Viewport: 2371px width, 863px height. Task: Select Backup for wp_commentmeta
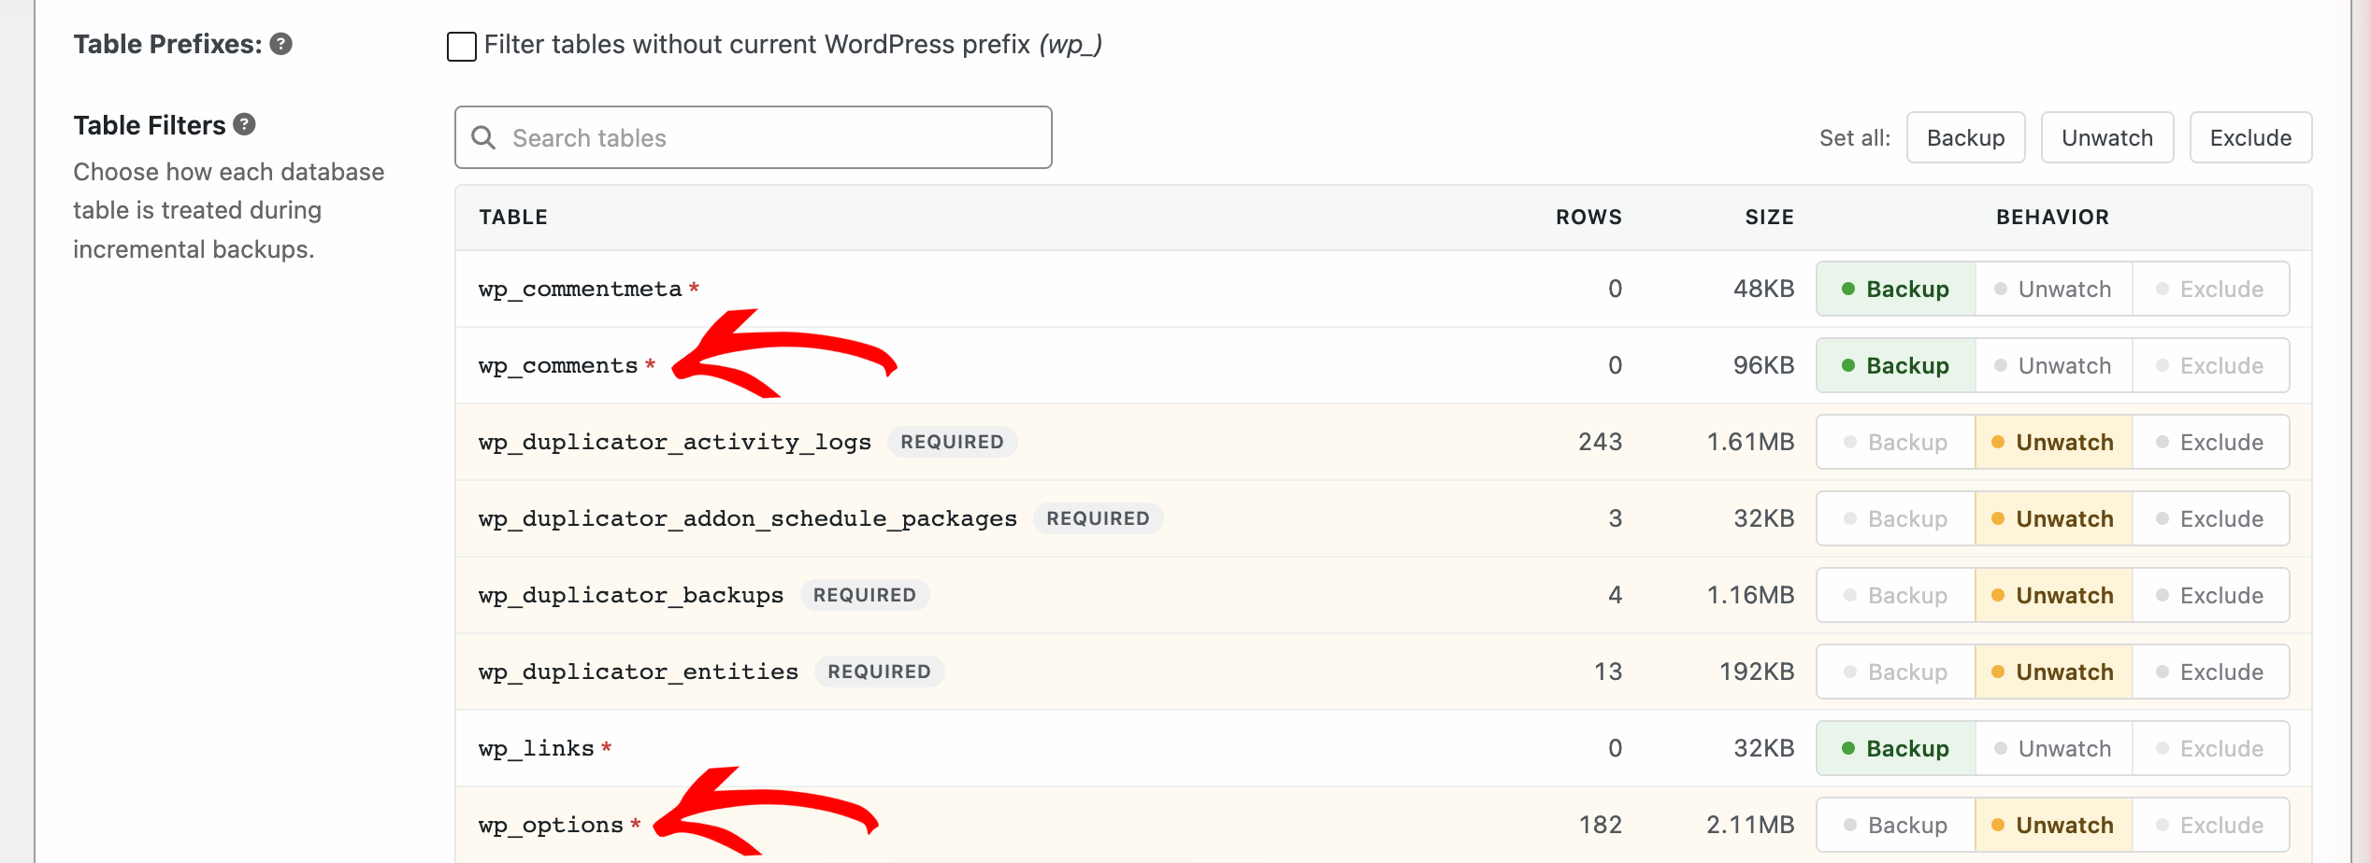[1896, 289]
